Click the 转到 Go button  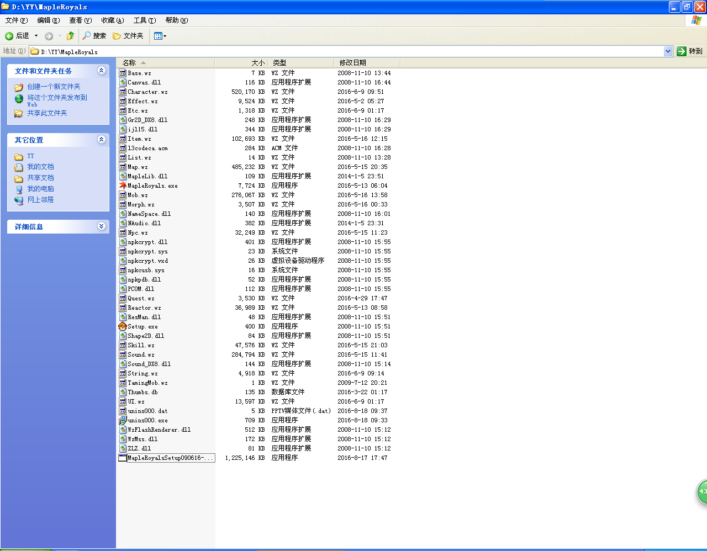[x=690, y=51]
